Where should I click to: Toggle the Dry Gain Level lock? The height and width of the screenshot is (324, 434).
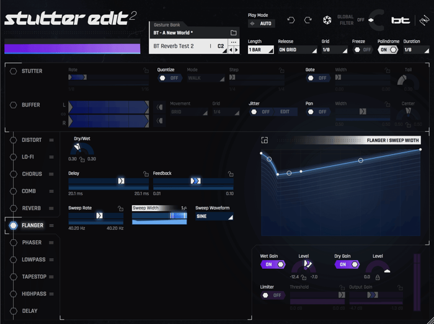tap(377, 277)
